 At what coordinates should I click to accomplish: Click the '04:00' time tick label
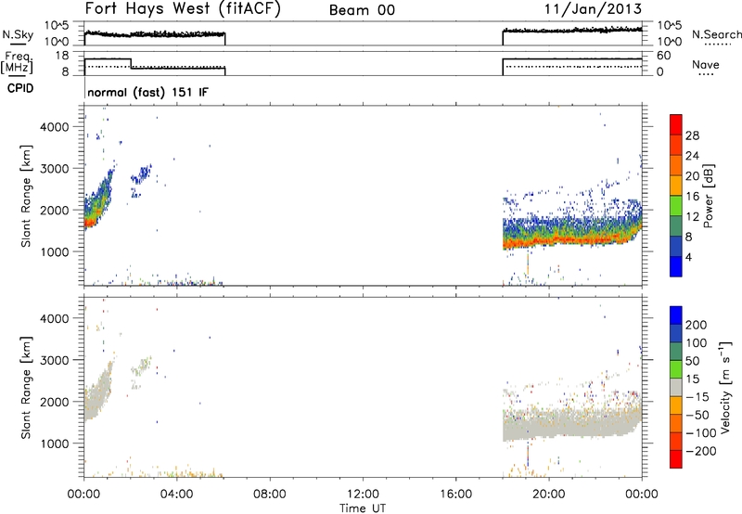(176, 495)
